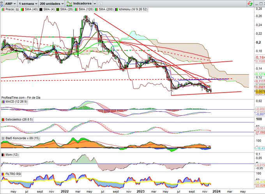Change the '1 semana' timeframe dropdown
The width and height of the screenshot is (265, 194).
point(28,3)
